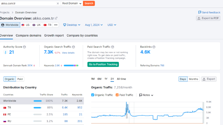Click Organic Search Traffic info icon

[x=73, y=47]
